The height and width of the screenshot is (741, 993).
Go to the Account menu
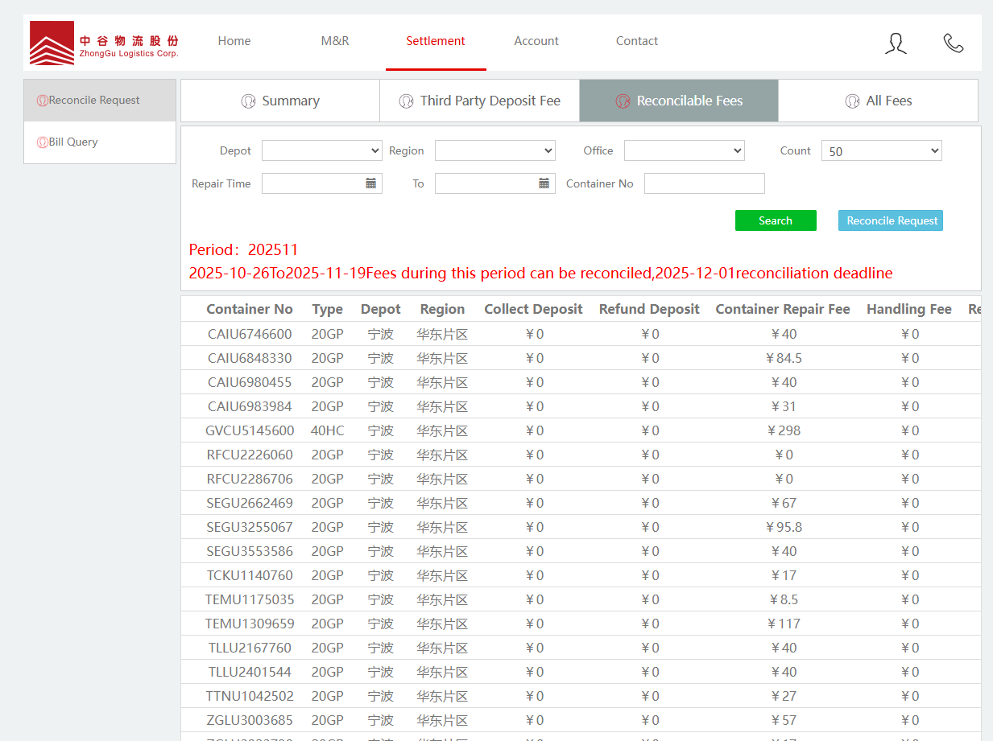pyautogui.click(x=536, y=41)
